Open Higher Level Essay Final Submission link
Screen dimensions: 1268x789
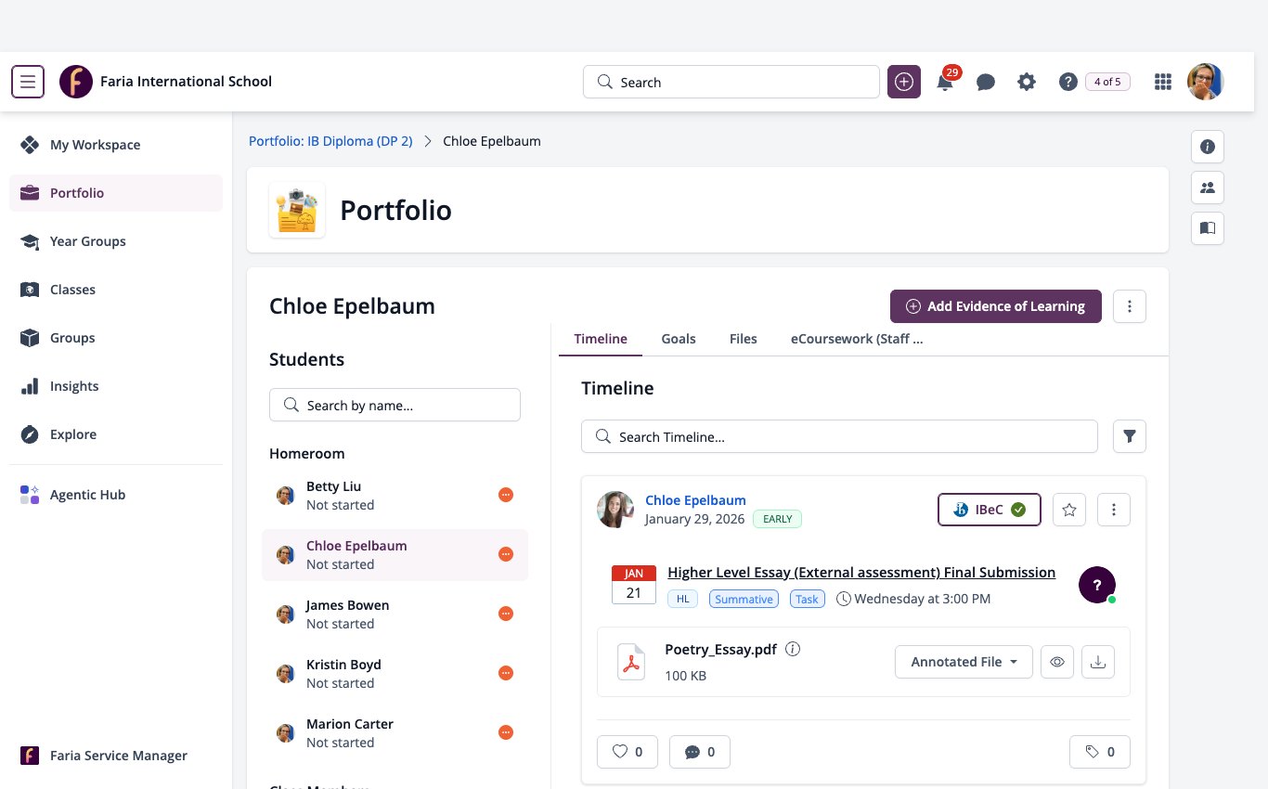(861, 572)
